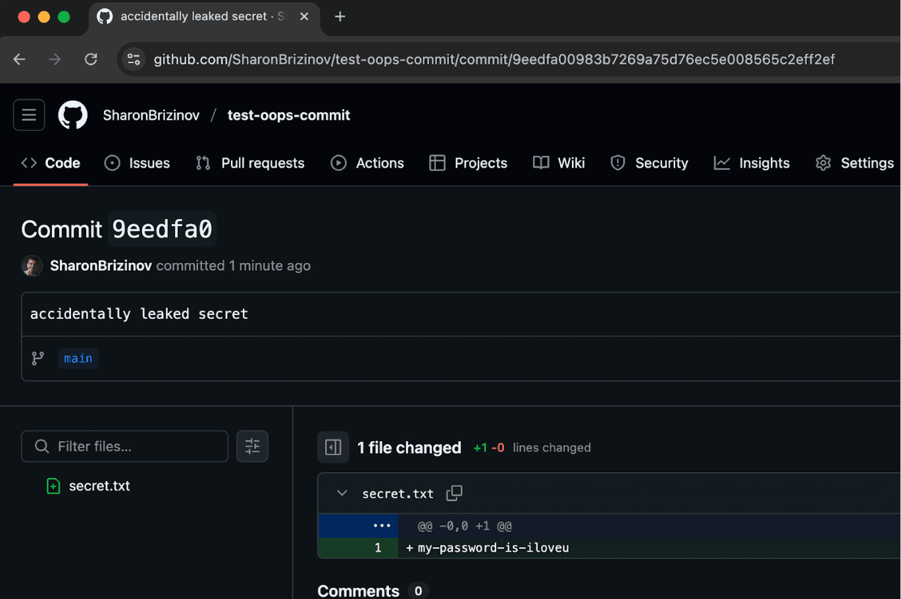Screen dimensions: 901x599
Task: Open the Projects tab
Action: tap(468, 163)
